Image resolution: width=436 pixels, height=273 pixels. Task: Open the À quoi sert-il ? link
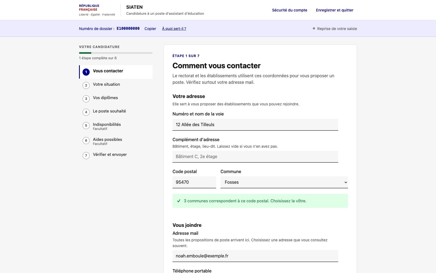coord(174,28)
